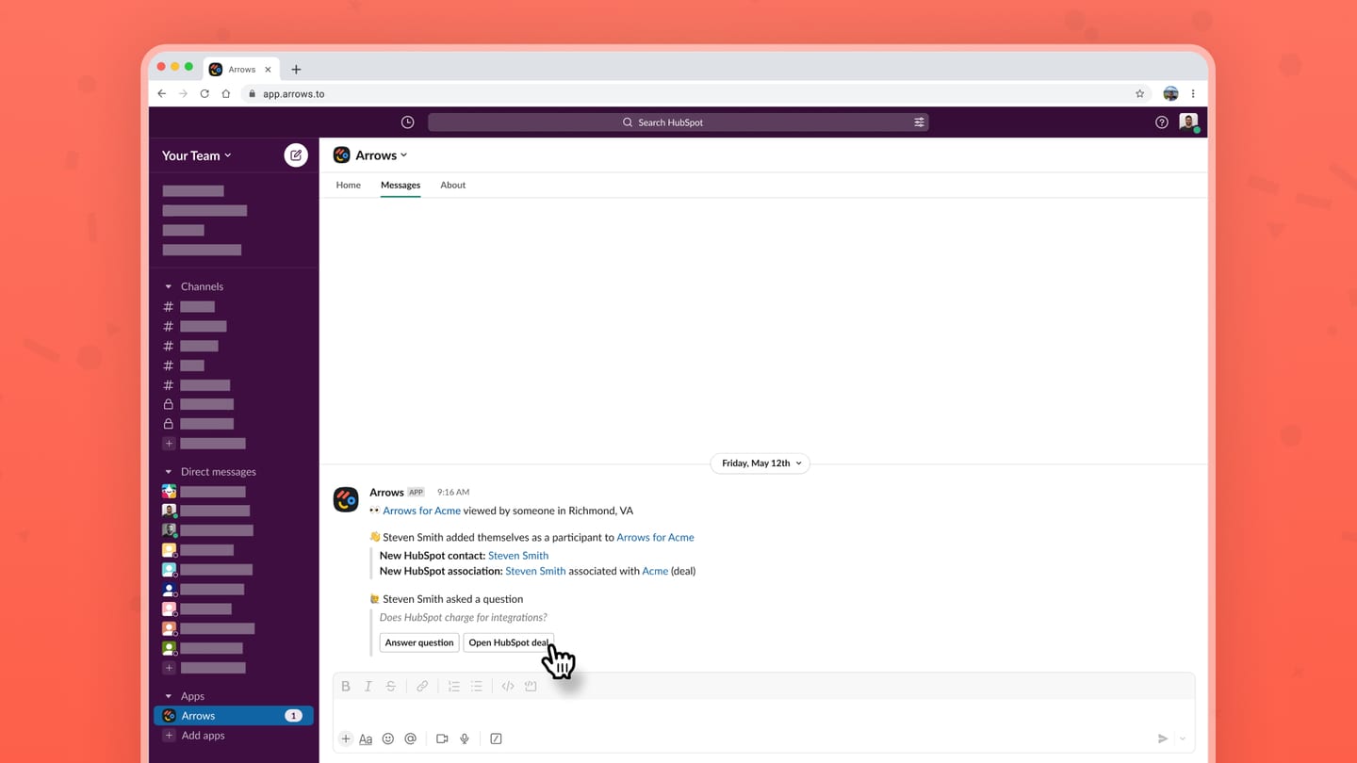
Task: Close the Arrows browser tab
Action: pyautogui.click(x=268, y=70)
